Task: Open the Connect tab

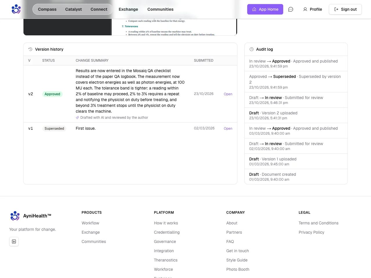Action: pos(99,9)
